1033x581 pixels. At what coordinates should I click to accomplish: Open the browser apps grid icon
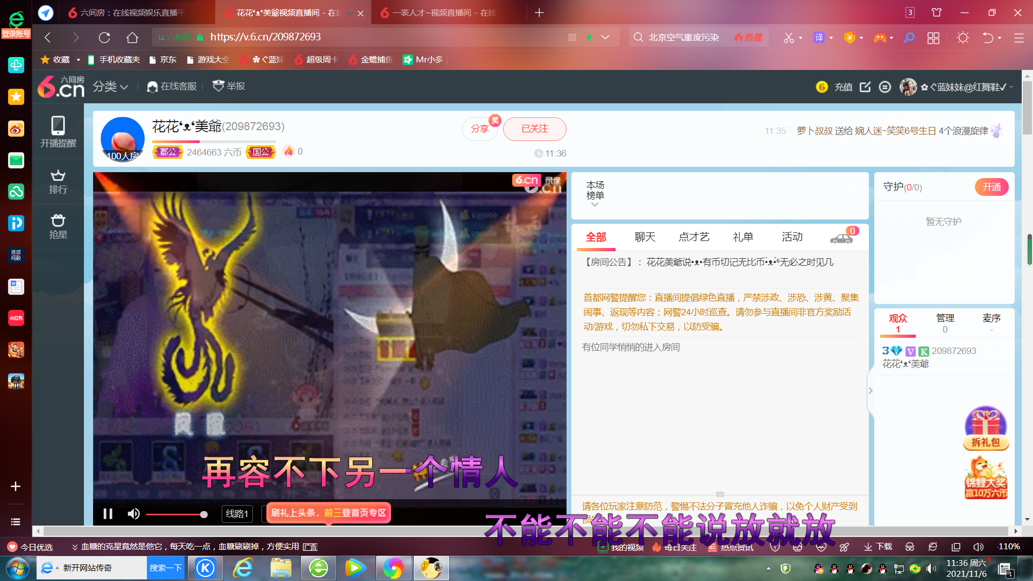(933, 38)
